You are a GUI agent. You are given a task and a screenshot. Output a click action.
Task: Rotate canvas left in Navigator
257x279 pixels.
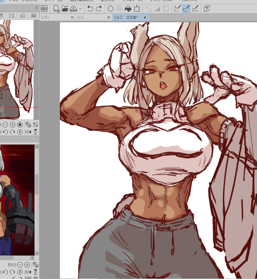click(5, 132)
